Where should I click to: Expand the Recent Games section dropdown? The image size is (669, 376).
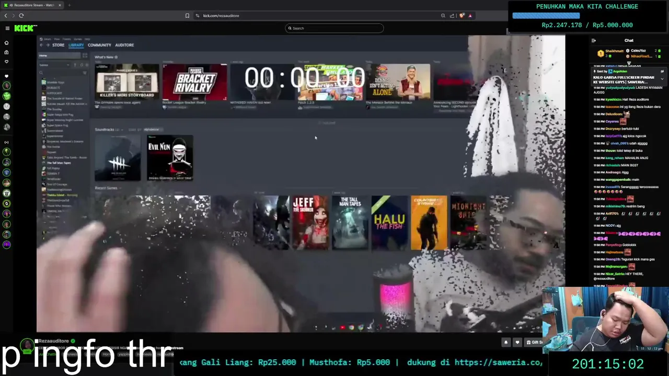coord(120,188)
